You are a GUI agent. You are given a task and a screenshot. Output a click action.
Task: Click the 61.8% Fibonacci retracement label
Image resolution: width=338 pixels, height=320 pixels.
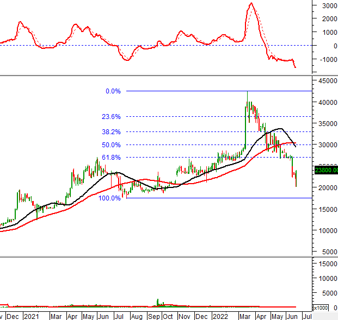(110, 158)
